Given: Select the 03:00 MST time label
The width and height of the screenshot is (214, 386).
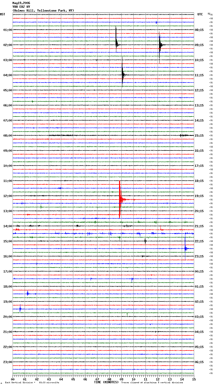Looking at the screenshot, I should click(8, 60).
